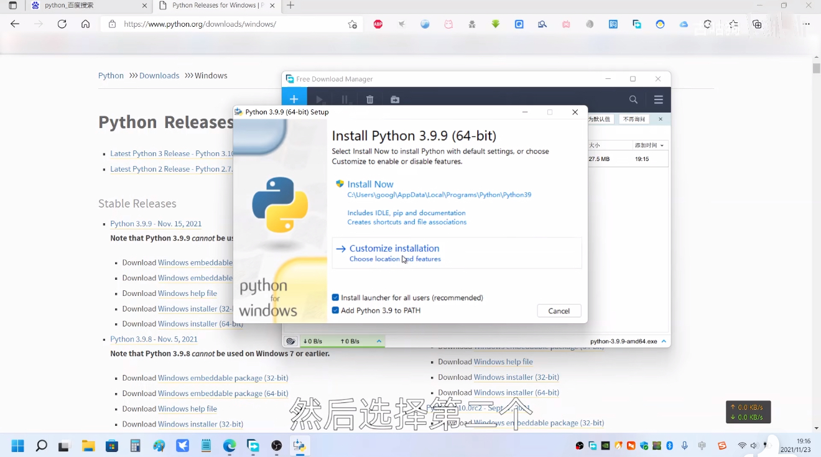Open Microsoft Edge from the taskbar
This screenshot has width=821, height=457.
click(x=229, y=445)
